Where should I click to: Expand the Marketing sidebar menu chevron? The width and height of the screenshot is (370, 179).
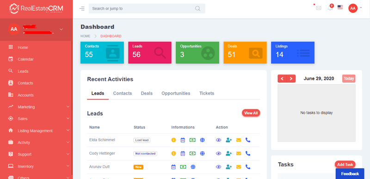68,107
